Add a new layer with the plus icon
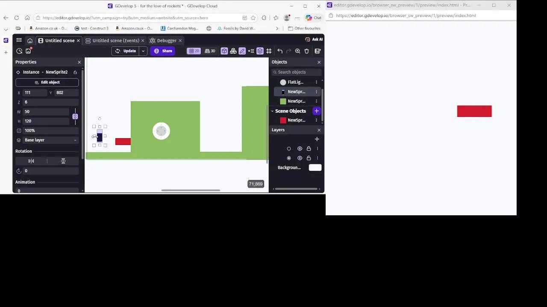 [x=317, y=139]
